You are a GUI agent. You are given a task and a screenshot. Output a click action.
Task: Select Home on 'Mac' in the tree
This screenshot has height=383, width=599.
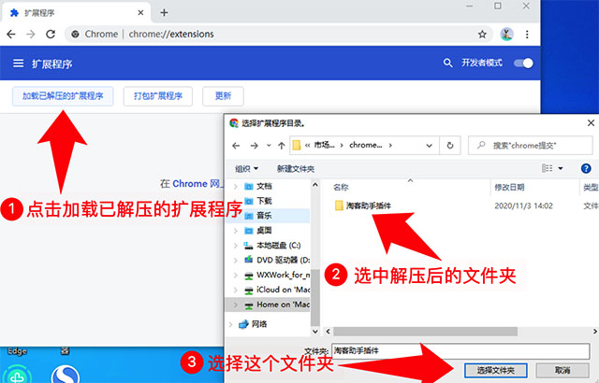pyautogui.click(x=283, y=305)
